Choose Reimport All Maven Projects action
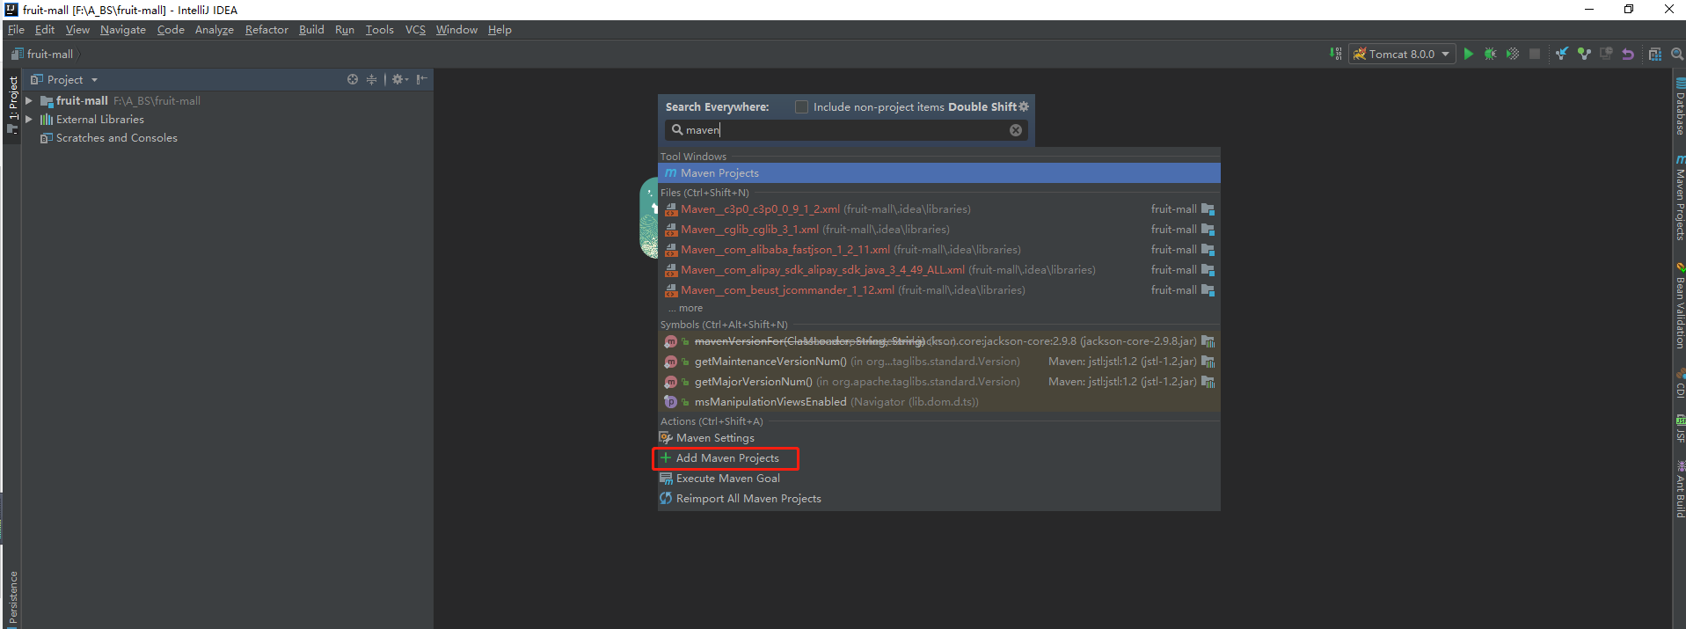 point(938,499)
